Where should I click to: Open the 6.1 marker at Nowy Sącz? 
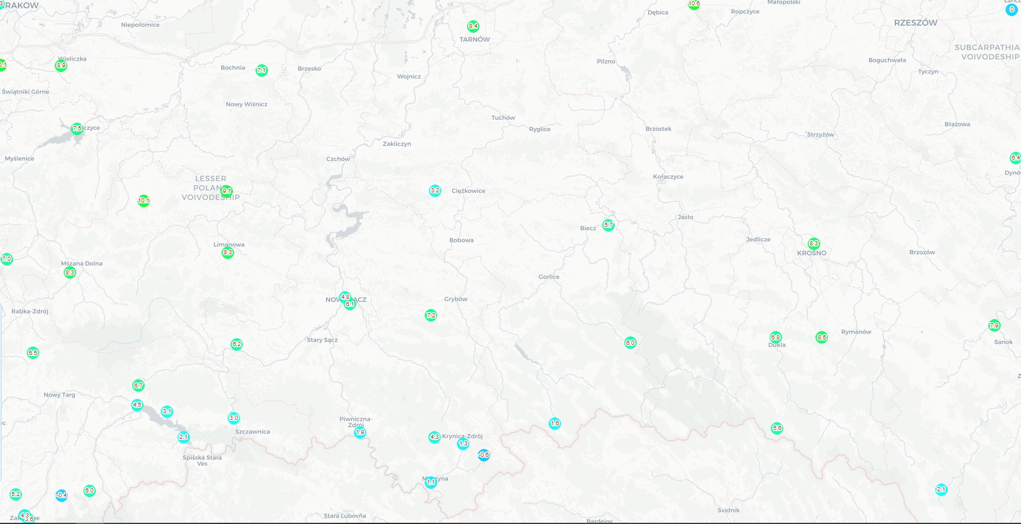point(350,304)
